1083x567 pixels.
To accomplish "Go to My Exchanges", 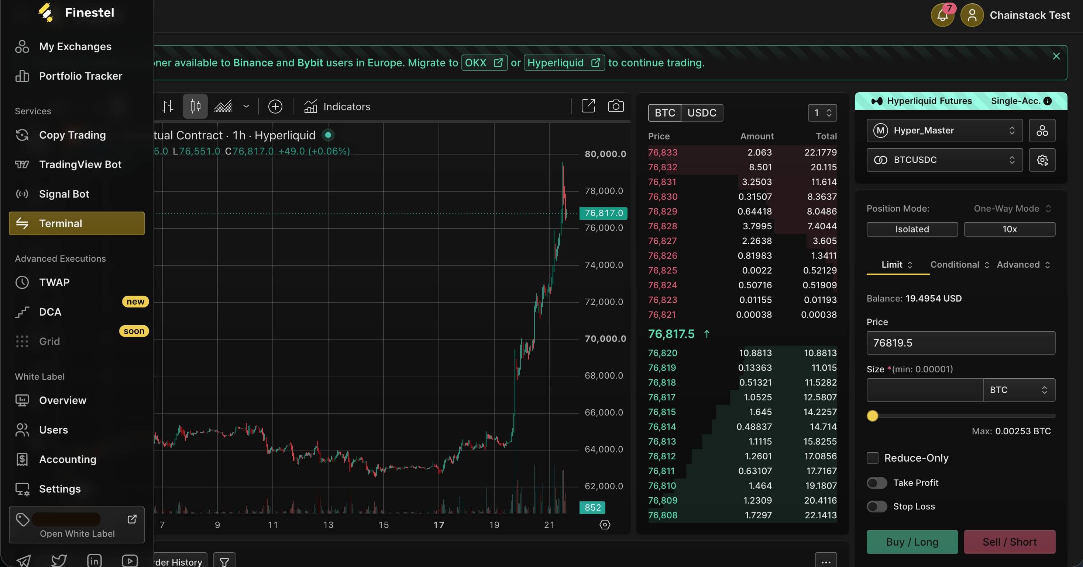I will click(76, 46).
